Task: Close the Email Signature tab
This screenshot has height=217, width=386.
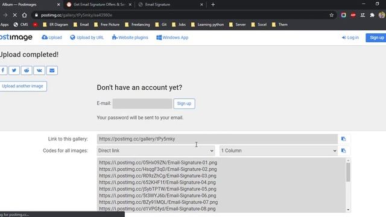Action: click(201, 4)
